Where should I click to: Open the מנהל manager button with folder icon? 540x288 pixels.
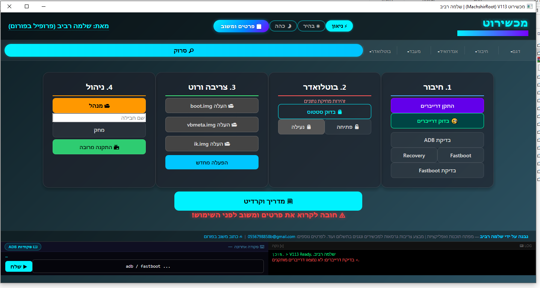[99, 106]
